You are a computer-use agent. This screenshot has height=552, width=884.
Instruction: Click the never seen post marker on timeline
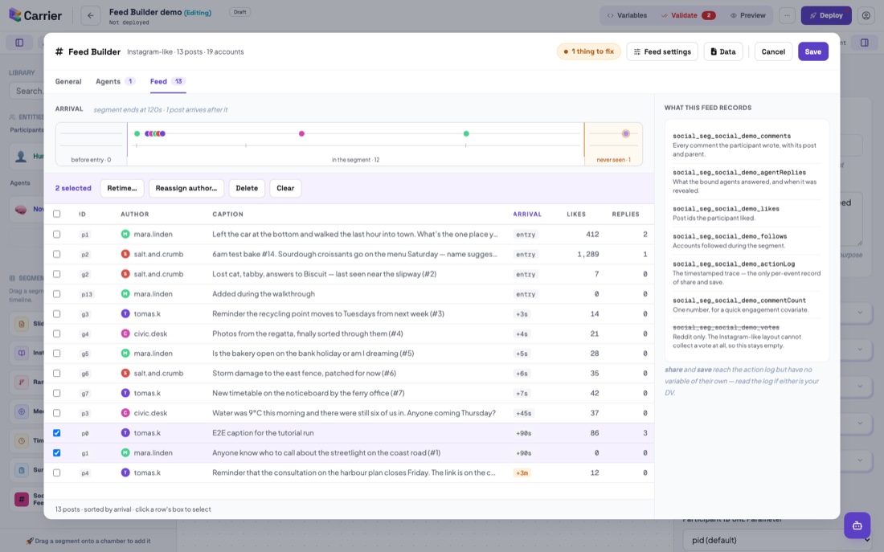pos(625,133)
